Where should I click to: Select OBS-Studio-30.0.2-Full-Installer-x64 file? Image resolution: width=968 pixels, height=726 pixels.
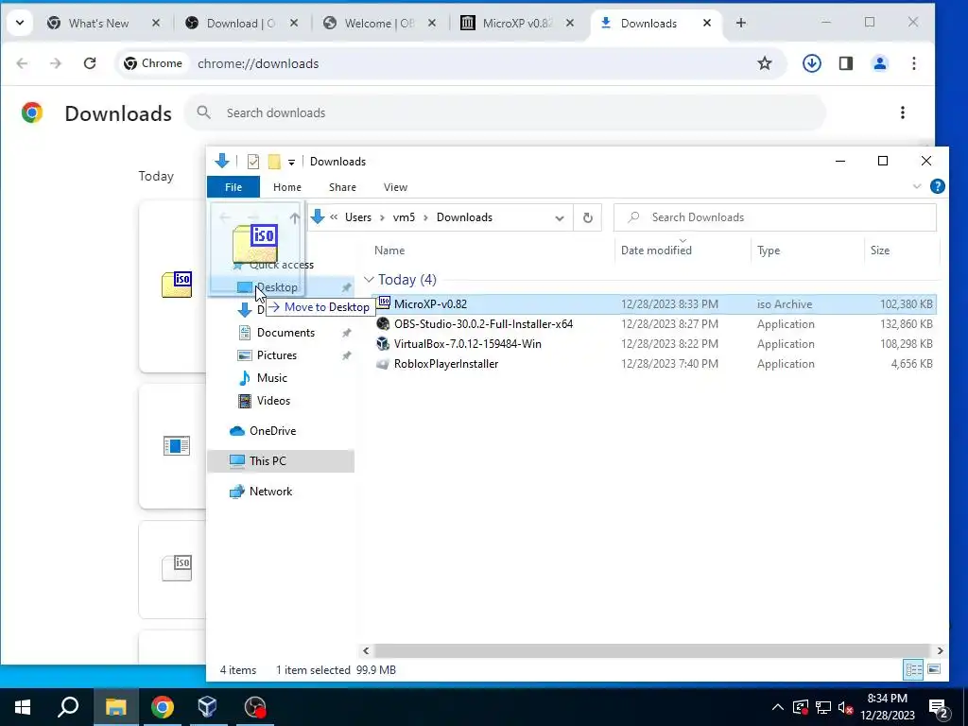[x=654, y=324]
